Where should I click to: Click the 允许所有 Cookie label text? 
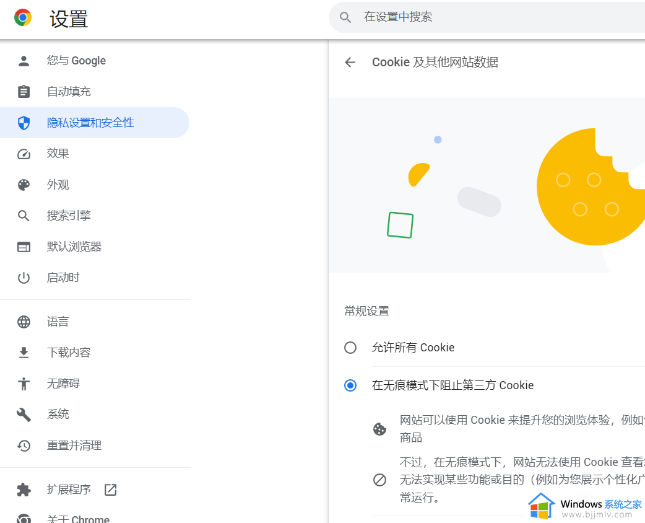[x=413, y=348]
